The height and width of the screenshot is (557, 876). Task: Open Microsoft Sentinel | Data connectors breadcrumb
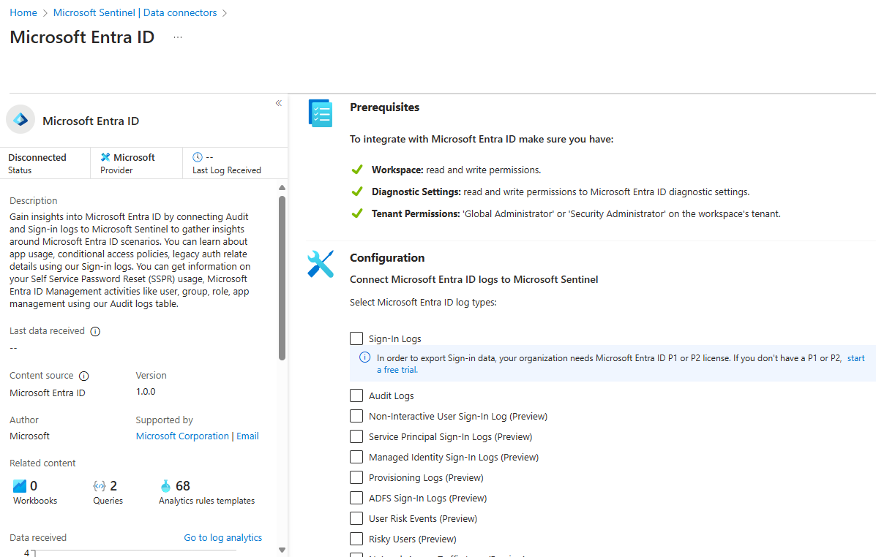(135, 12)
